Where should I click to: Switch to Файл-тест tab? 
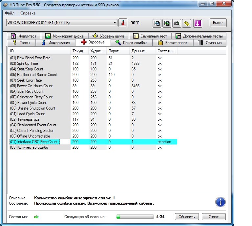(24, 36)
